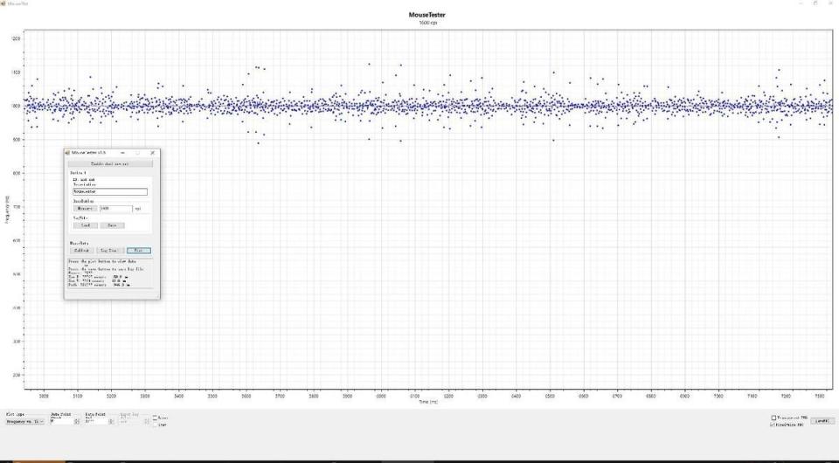The width and height of the screenshot is (839, 463).
Task: Click the Save log file button
Action: point(113,225)
